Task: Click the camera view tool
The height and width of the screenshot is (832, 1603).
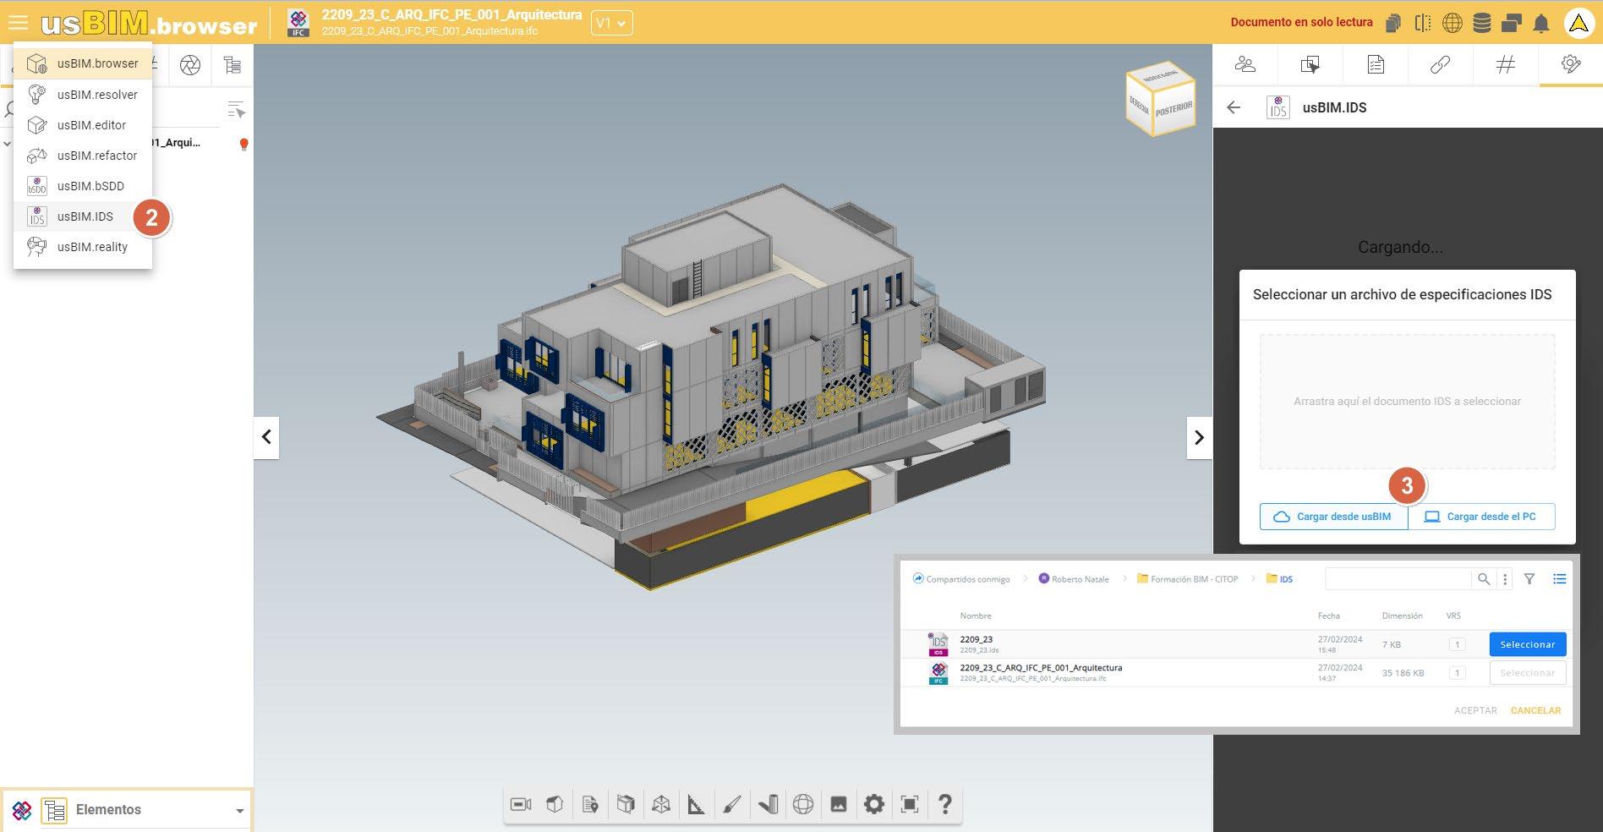Action: coord(522,804)
